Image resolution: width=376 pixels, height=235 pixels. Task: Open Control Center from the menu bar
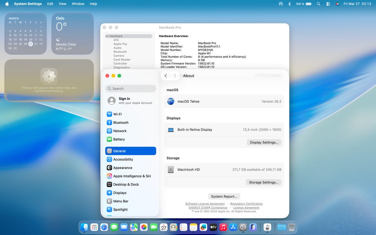coord(328,4)
